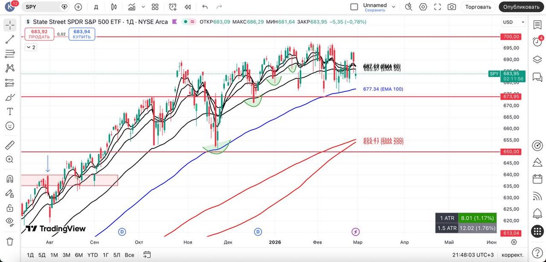Select the brush drawing tool

click(10, 97)
